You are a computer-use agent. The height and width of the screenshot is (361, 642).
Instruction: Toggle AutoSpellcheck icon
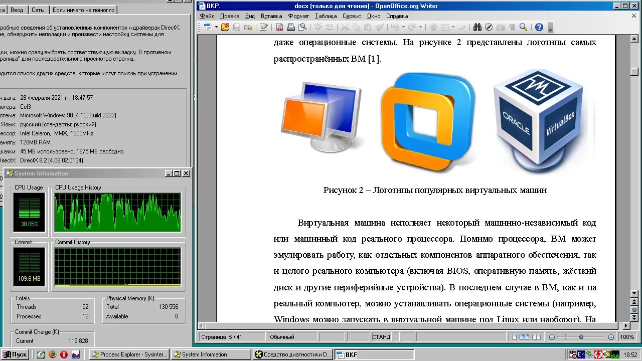(330, 27)
